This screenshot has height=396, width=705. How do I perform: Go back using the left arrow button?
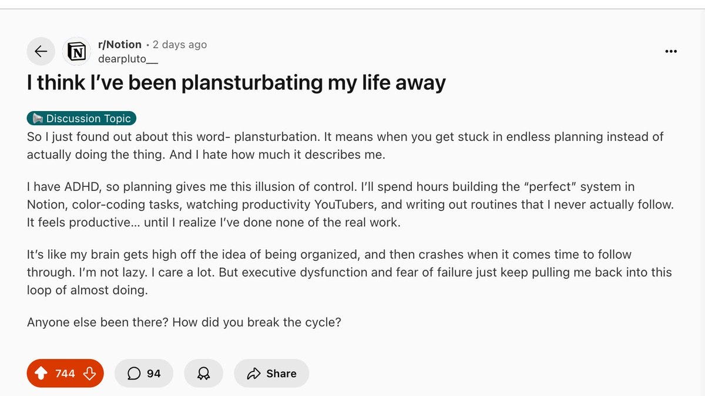click(x=41, y=52)
